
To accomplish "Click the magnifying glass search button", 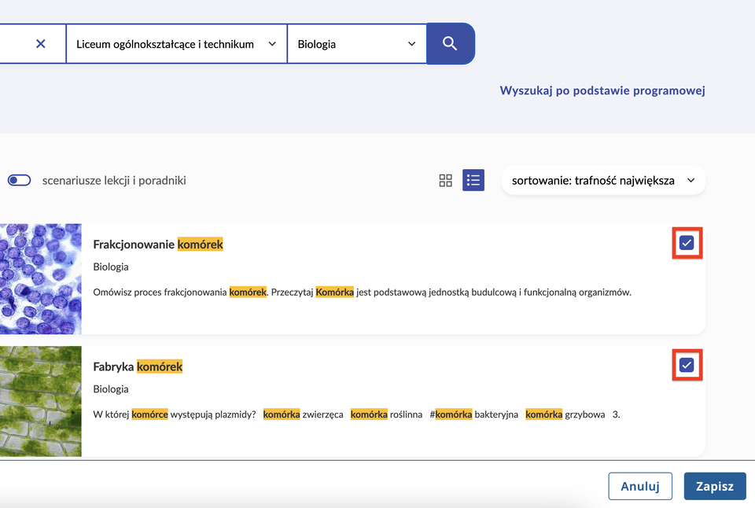I will (450, 44).
